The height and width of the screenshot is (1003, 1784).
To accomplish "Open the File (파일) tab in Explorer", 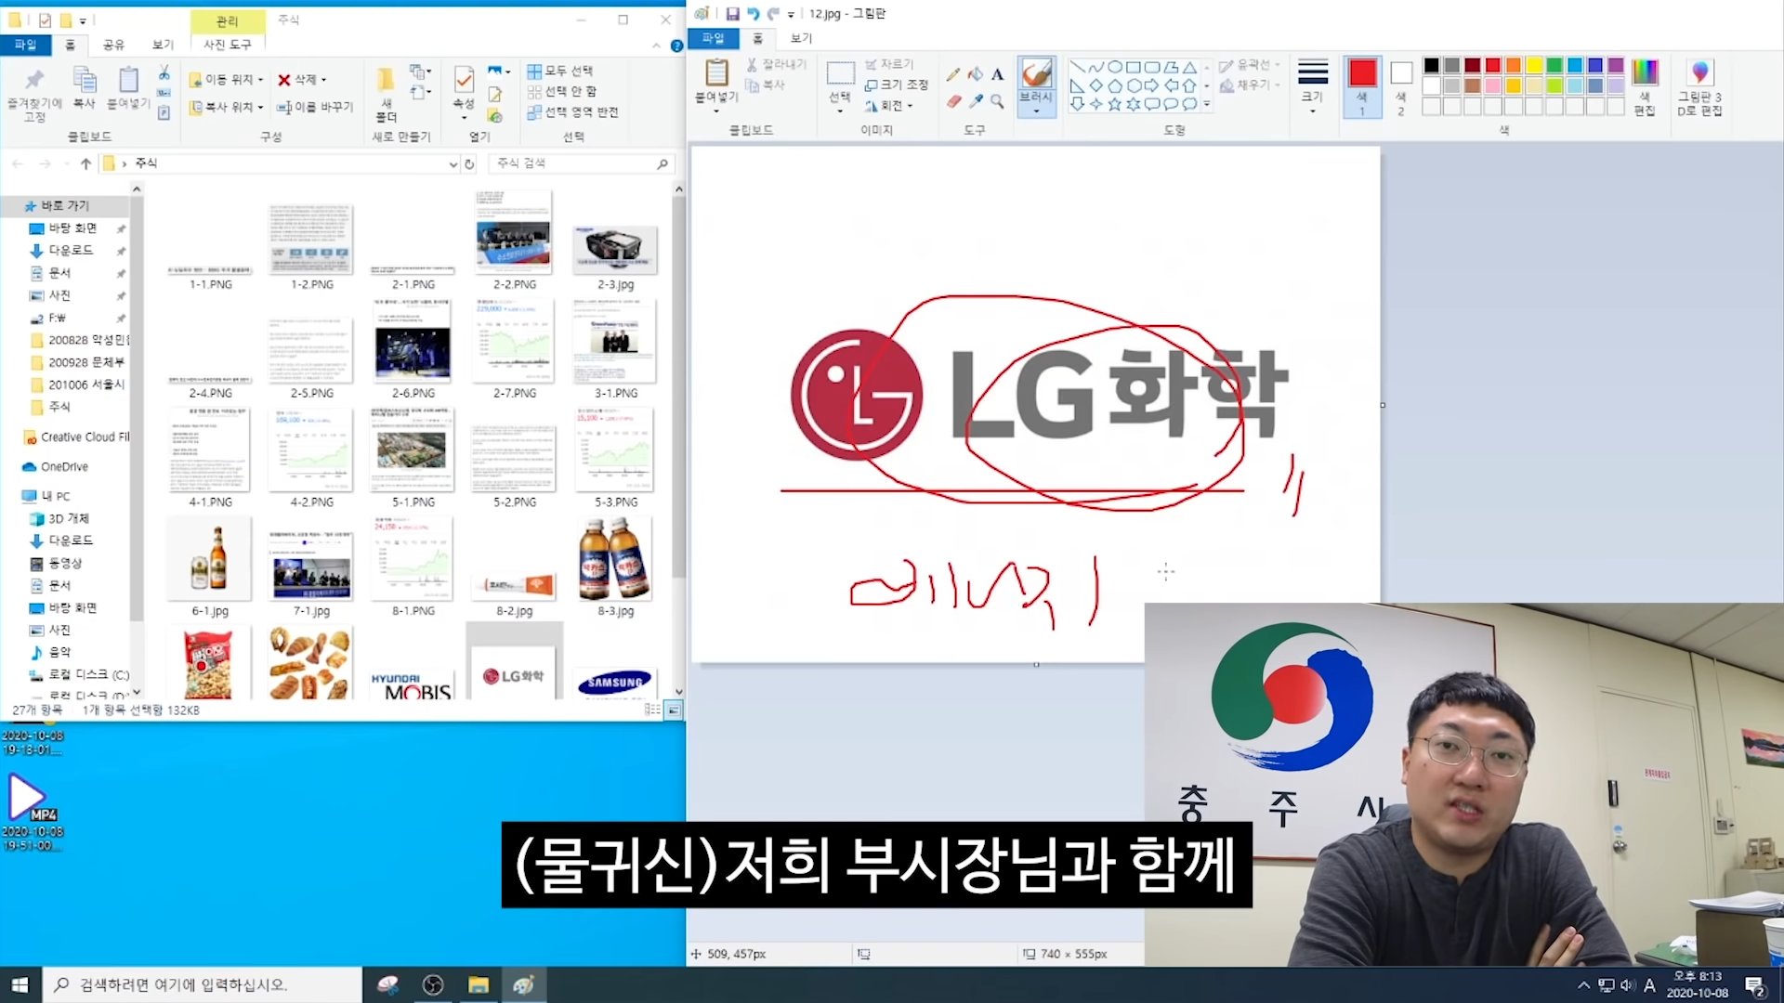I will (25, 45).
